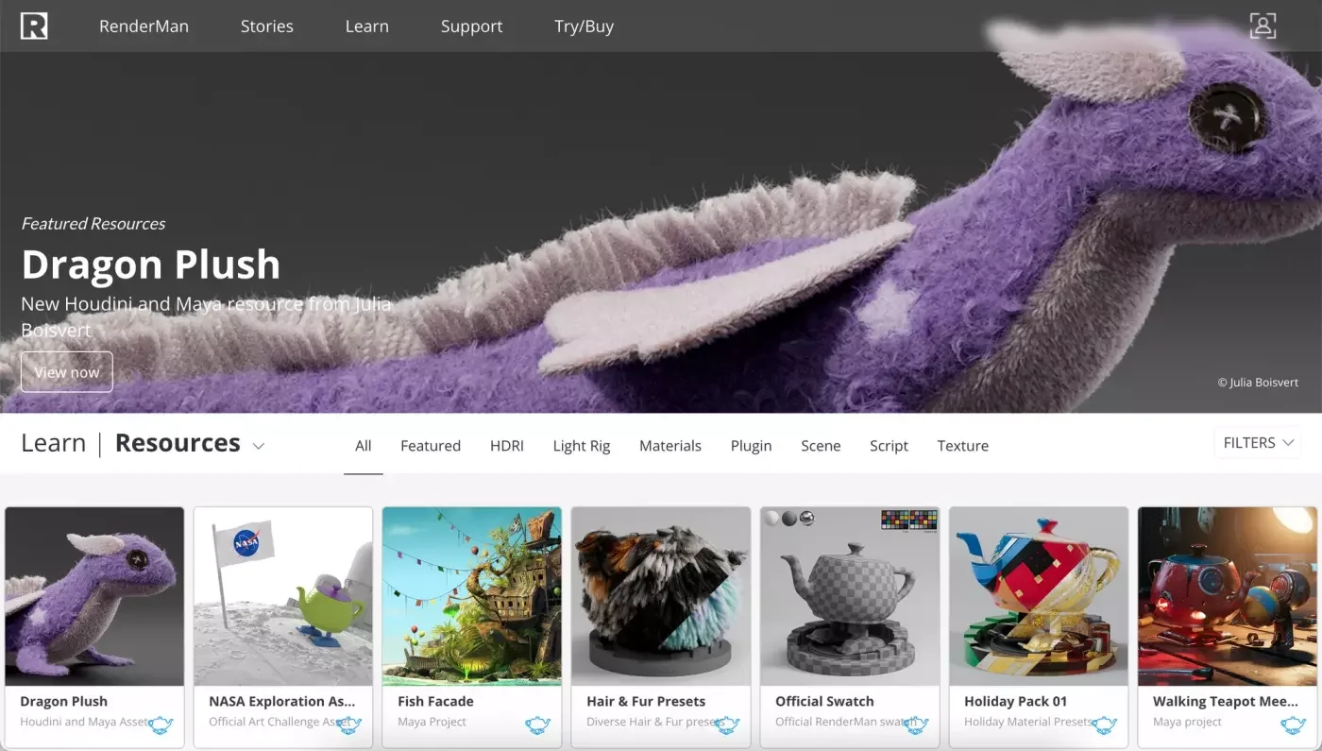The height and width of the screenshot is (751, 1322).
Task: Expand the Resources section chevron
Action: click(x=259, y=446)
